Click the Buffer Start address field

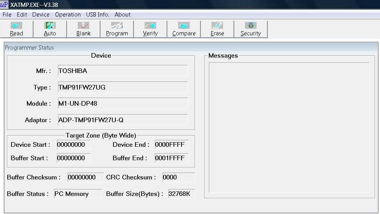74,158
